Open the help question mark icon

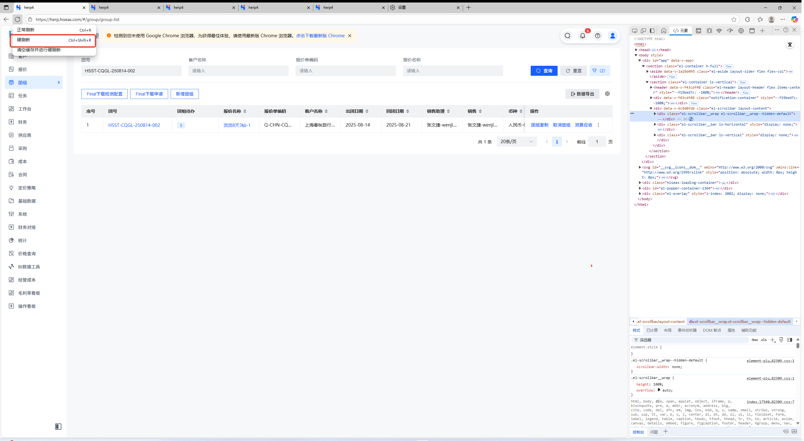(x=597, y=36)
